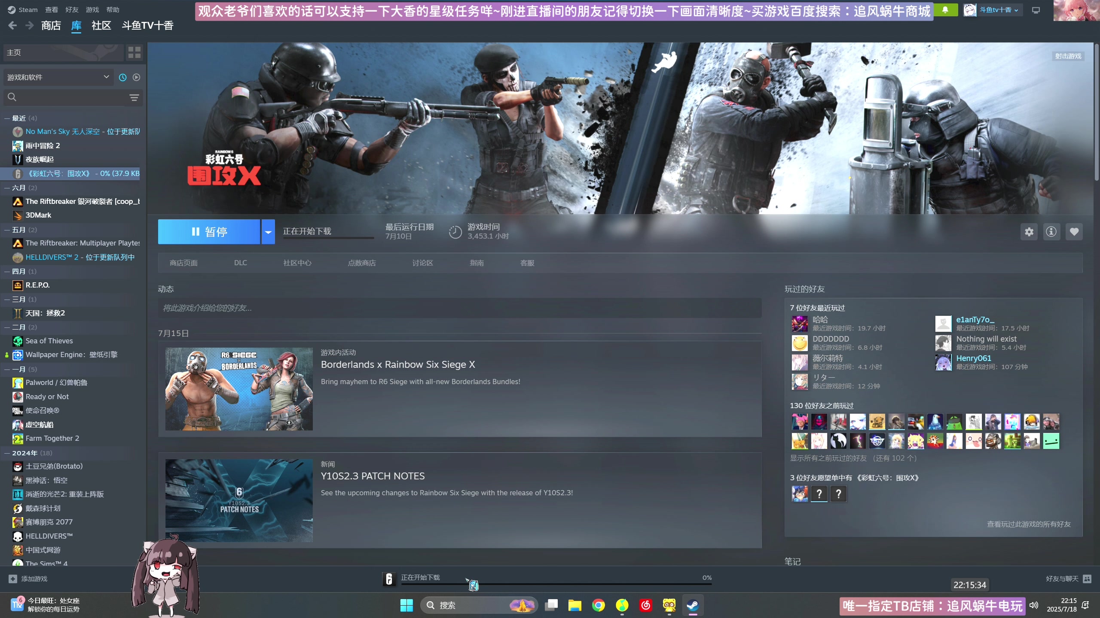Add game to favorites heart
The width and height of the screenshot is (1100, 618).
click(x=1074, y=232)
